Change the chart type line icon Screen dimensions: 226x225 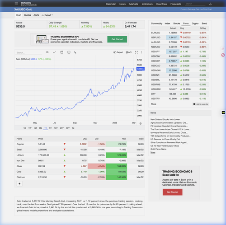(x=54, y=52)
